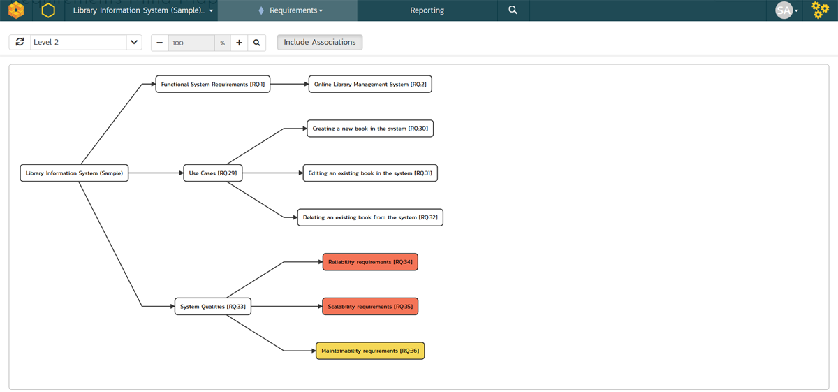This screenshot has width=838, height=392.
Task: Click the zoom percentage input field
Action: coord(191,43)
